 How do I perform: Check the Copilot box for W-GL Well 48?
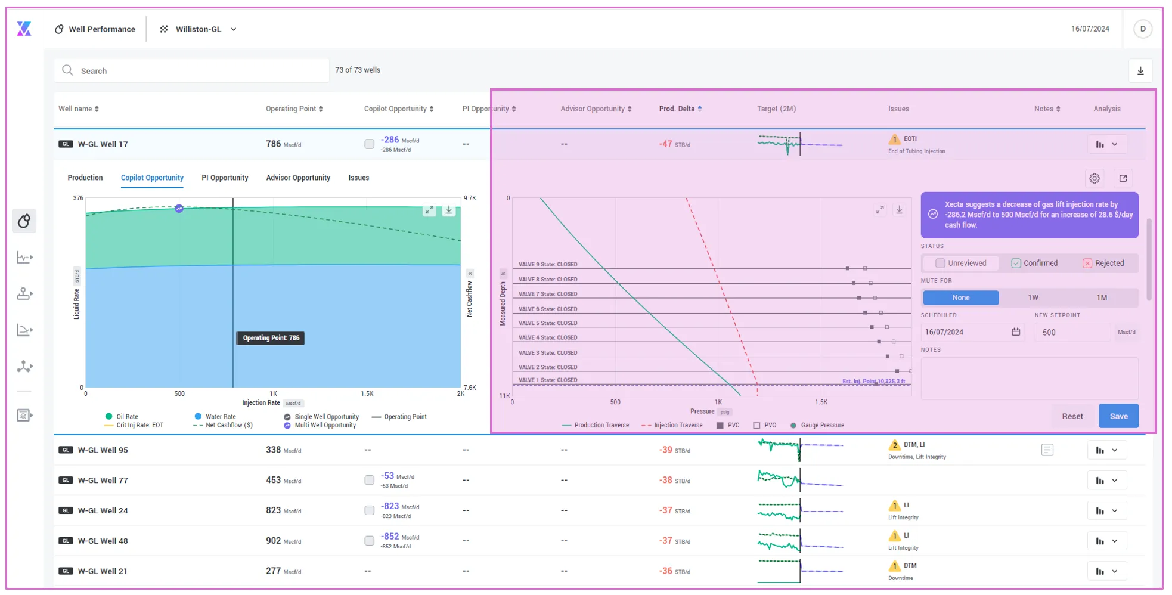tap(370, 541)
